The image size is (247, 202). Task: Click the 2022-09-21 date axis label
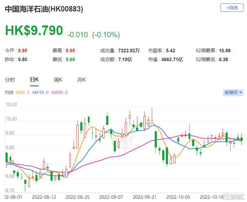pos(144,197)
